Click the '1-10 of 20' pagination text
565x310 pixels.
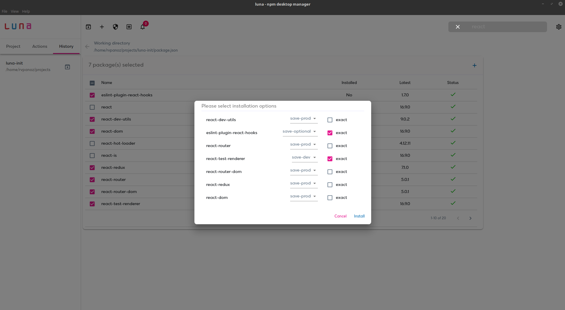click(438, 218)
